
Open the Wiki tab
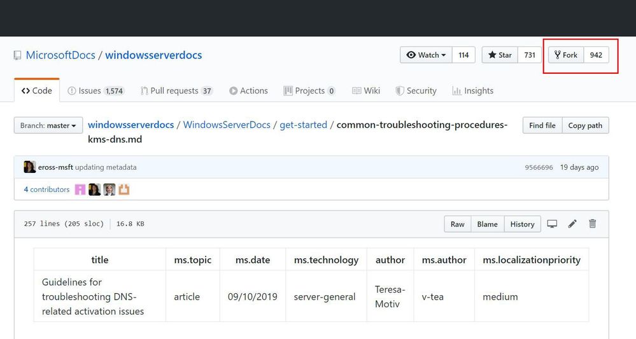[366, 91]
